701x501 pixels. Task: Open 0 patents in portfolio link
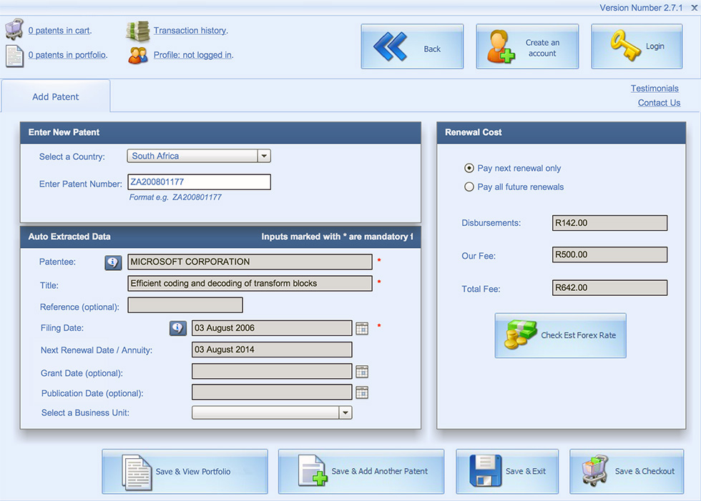(x=68, y=55)
